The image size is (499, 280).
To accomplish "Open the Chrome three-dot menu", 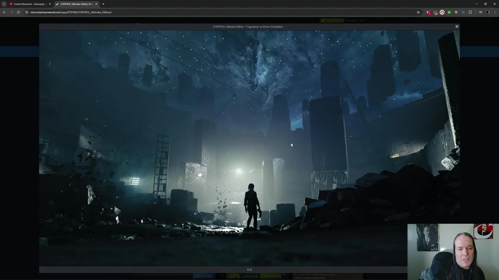I will [x=495, y=12].
